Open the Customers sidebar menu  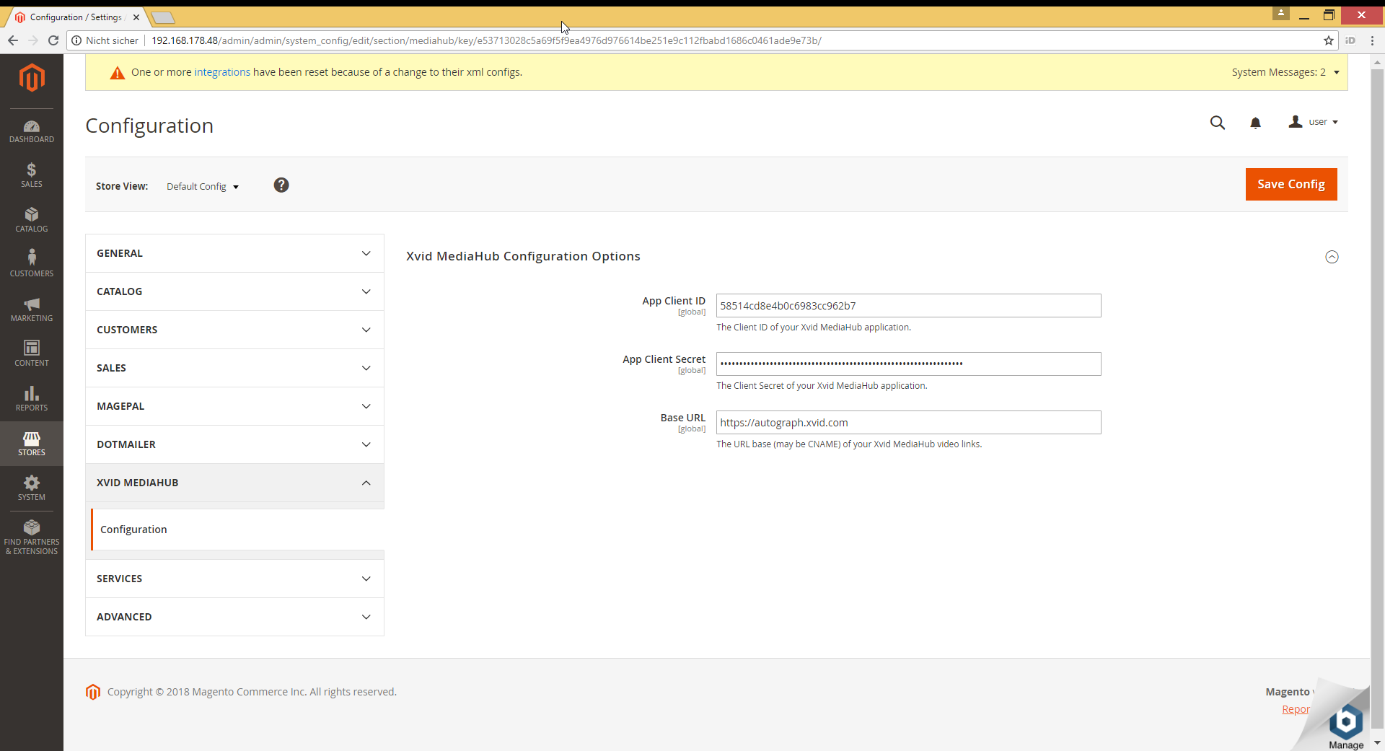32,265
